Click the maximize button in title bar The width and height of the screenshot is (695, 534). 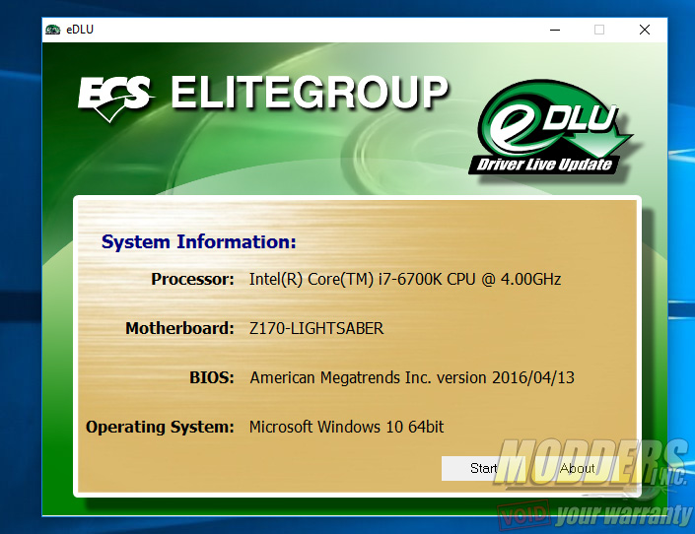coord(599,30)
